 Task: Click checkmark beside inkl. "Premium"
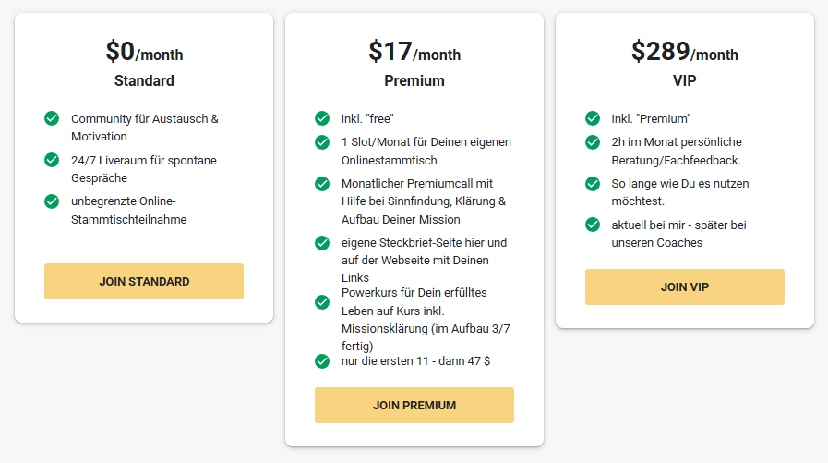pyautogui.click(x=593, y=118)
